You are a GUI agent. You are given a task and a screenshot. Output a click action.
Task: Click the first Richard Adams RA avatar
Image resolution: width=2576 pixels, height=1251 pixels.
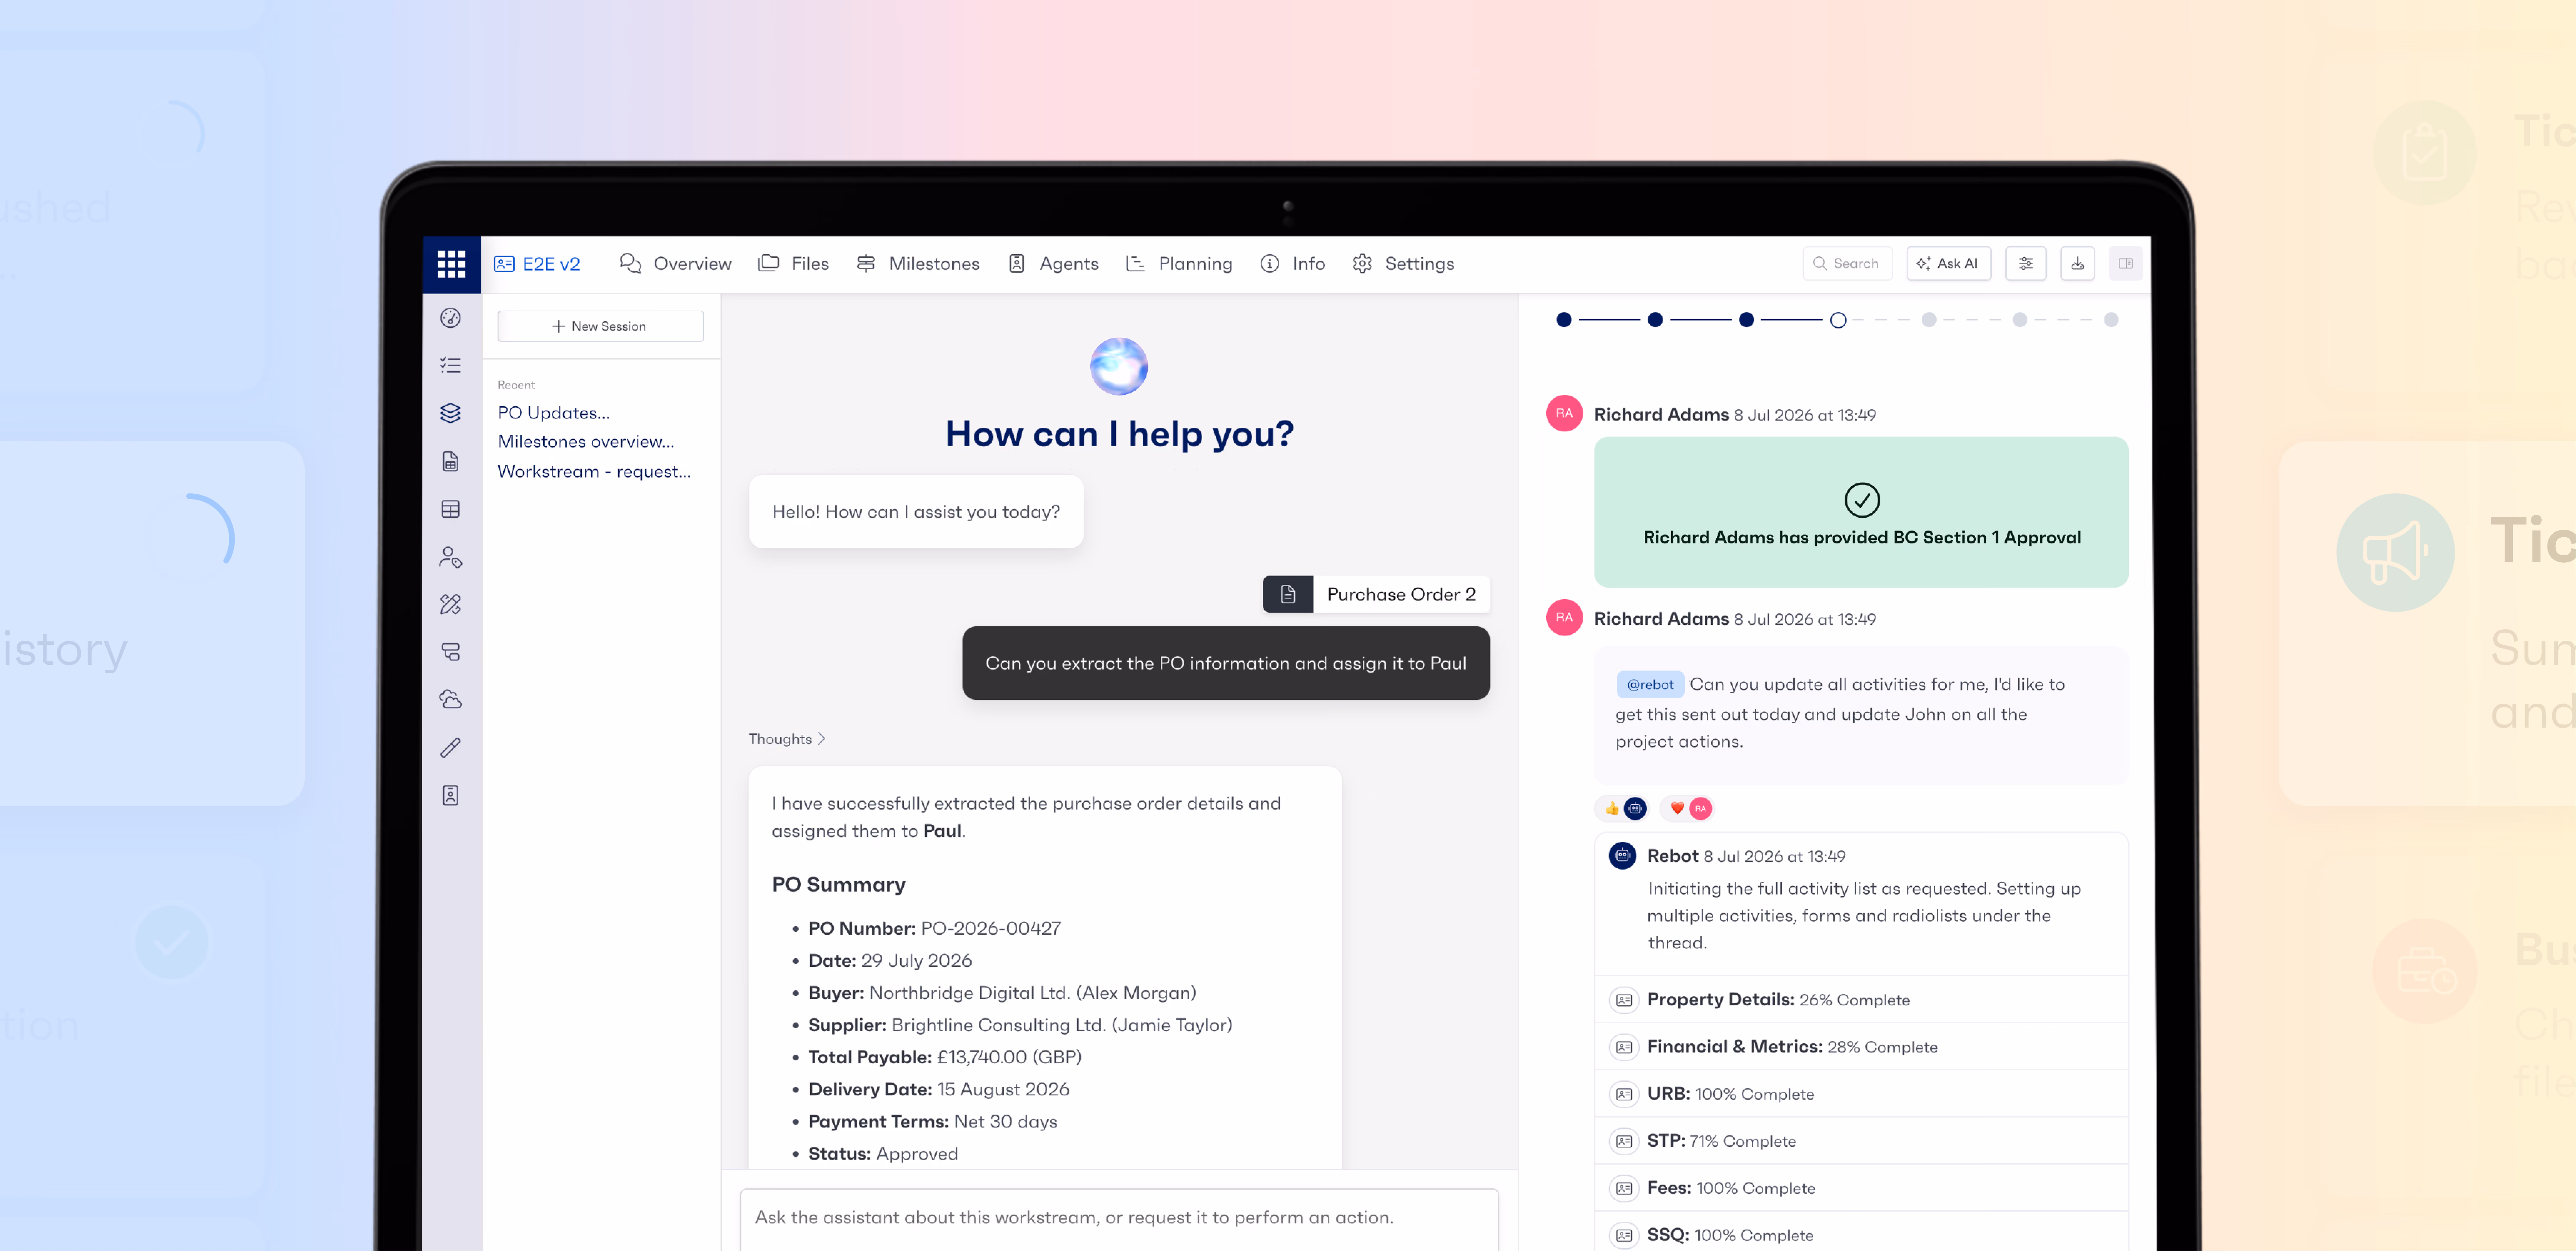(1564, 413)
